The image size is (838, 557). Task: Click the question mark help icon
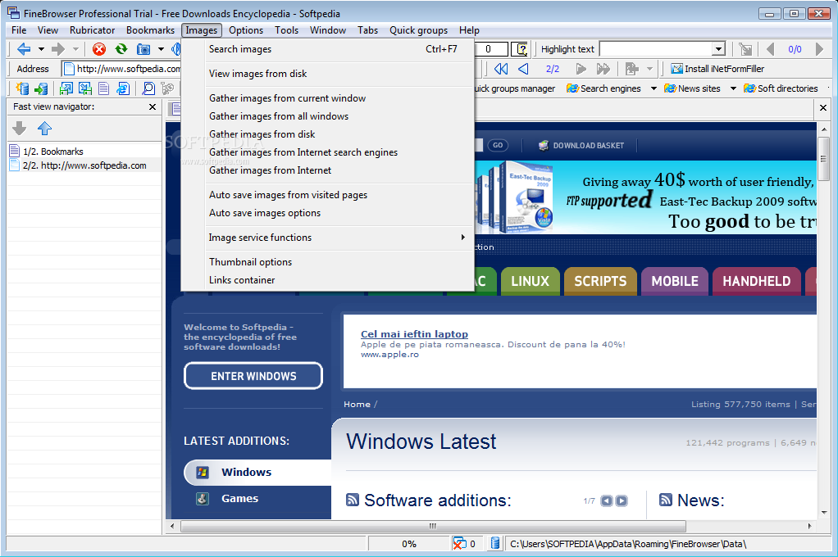tap(520, 50)
